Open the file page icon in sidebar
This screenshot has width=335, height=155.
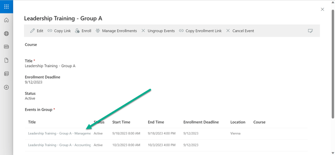6,60
